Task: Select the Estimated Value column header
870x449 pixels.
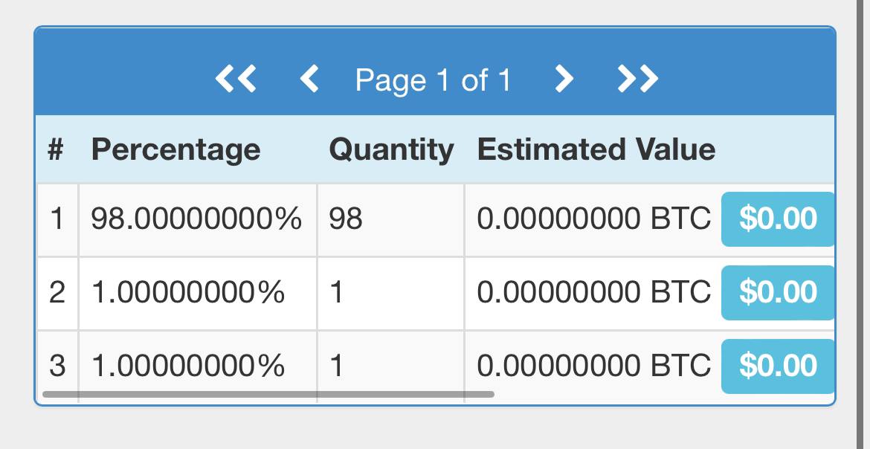Action: (596, 150)
